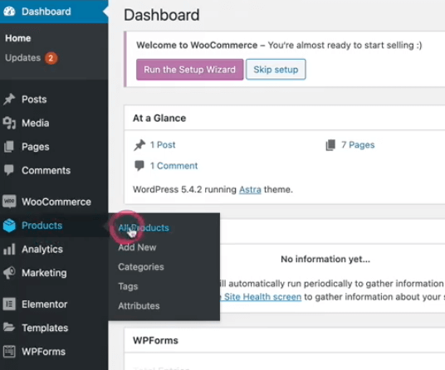Click the Posts pushpin icon
445x370 pixels.
9,100
